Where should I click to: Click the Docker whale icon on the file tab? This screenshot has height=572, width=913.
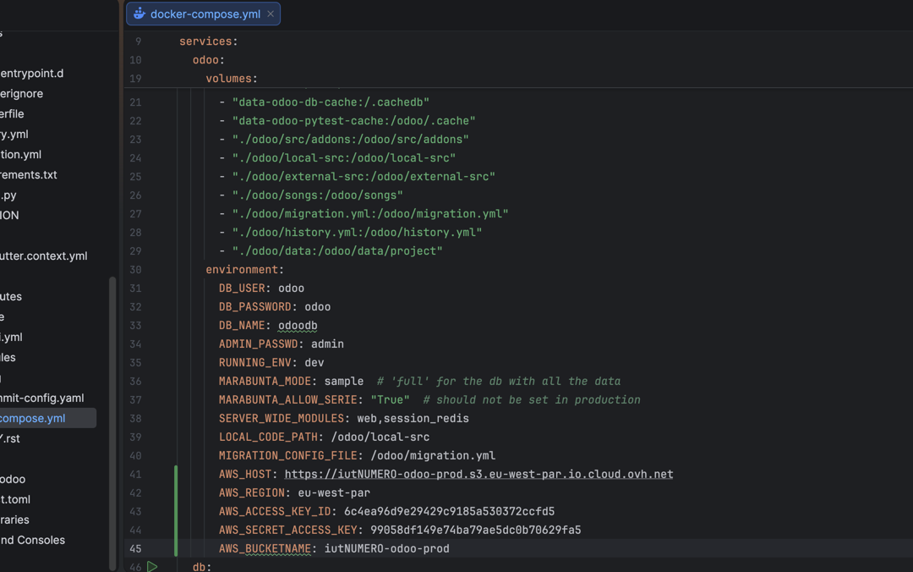[x=139, y=14]
